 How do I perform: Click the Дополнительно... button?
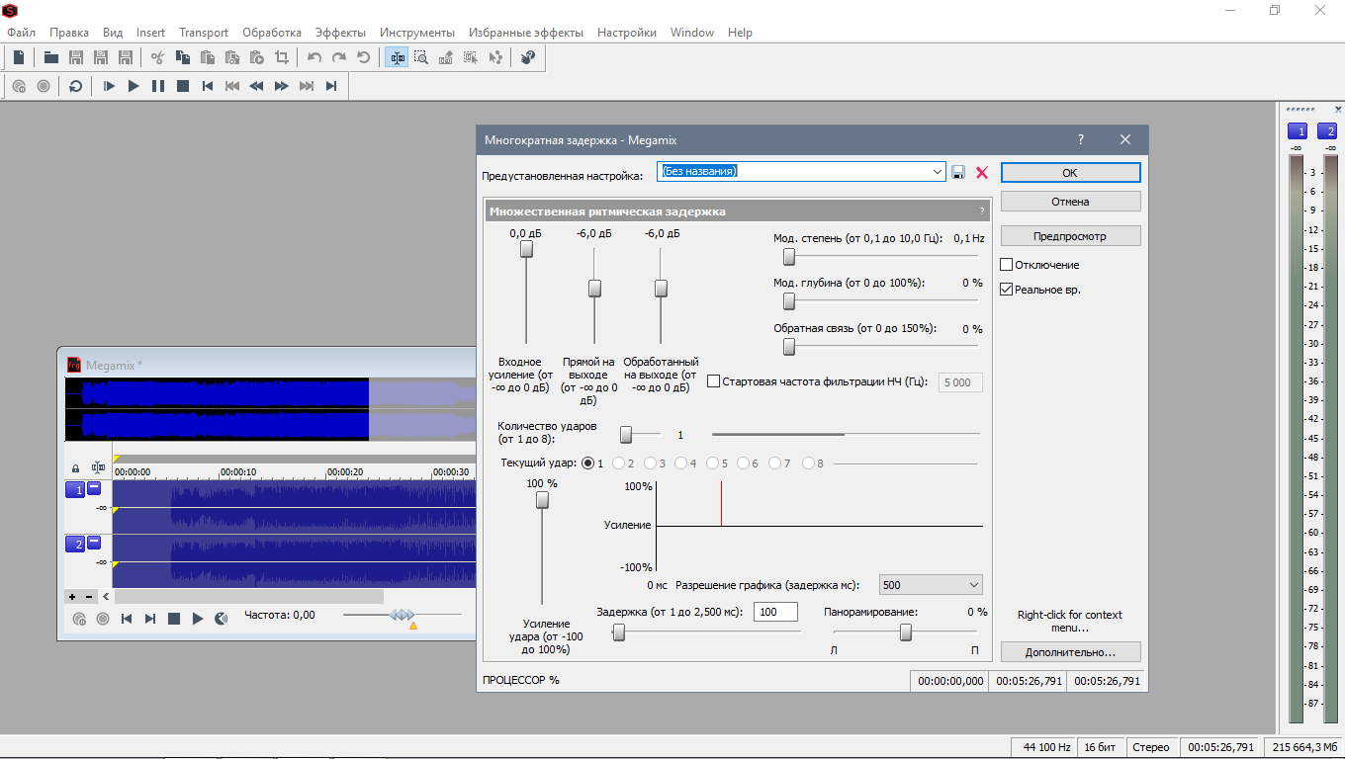[x=1070, y=652]
